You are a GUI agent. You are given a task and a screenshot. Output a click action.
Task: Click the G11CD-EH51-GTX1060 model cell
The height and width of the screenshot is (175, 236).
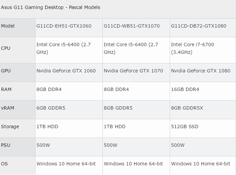(64, 26)
